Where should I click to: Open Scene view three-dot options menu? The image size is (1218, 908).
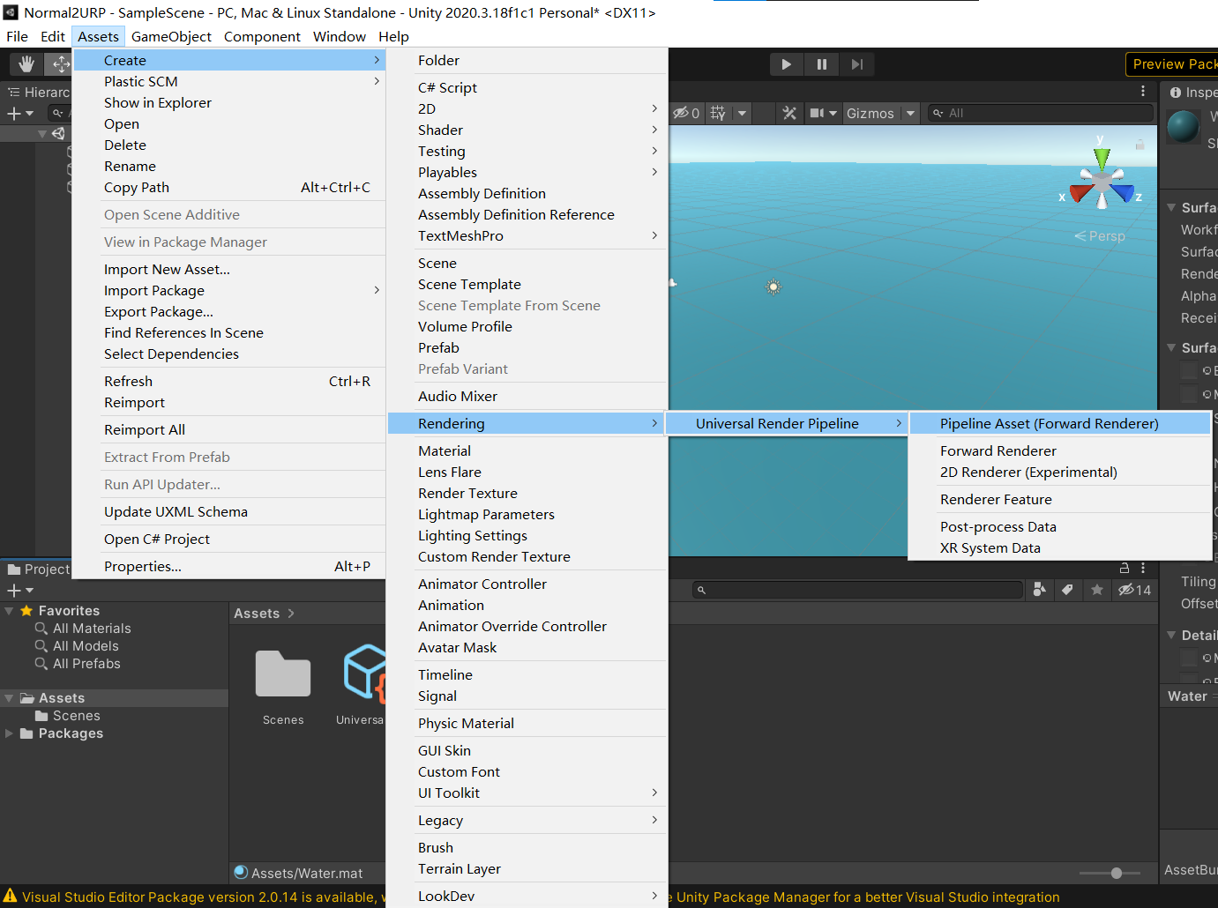[x=1143, y=91]
